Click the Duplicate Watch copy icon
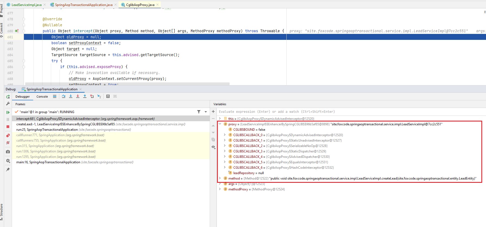 click(213, 140)
